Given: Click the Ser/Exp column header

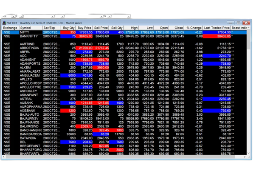Looking at the screenshot, I should pos(51,28).
